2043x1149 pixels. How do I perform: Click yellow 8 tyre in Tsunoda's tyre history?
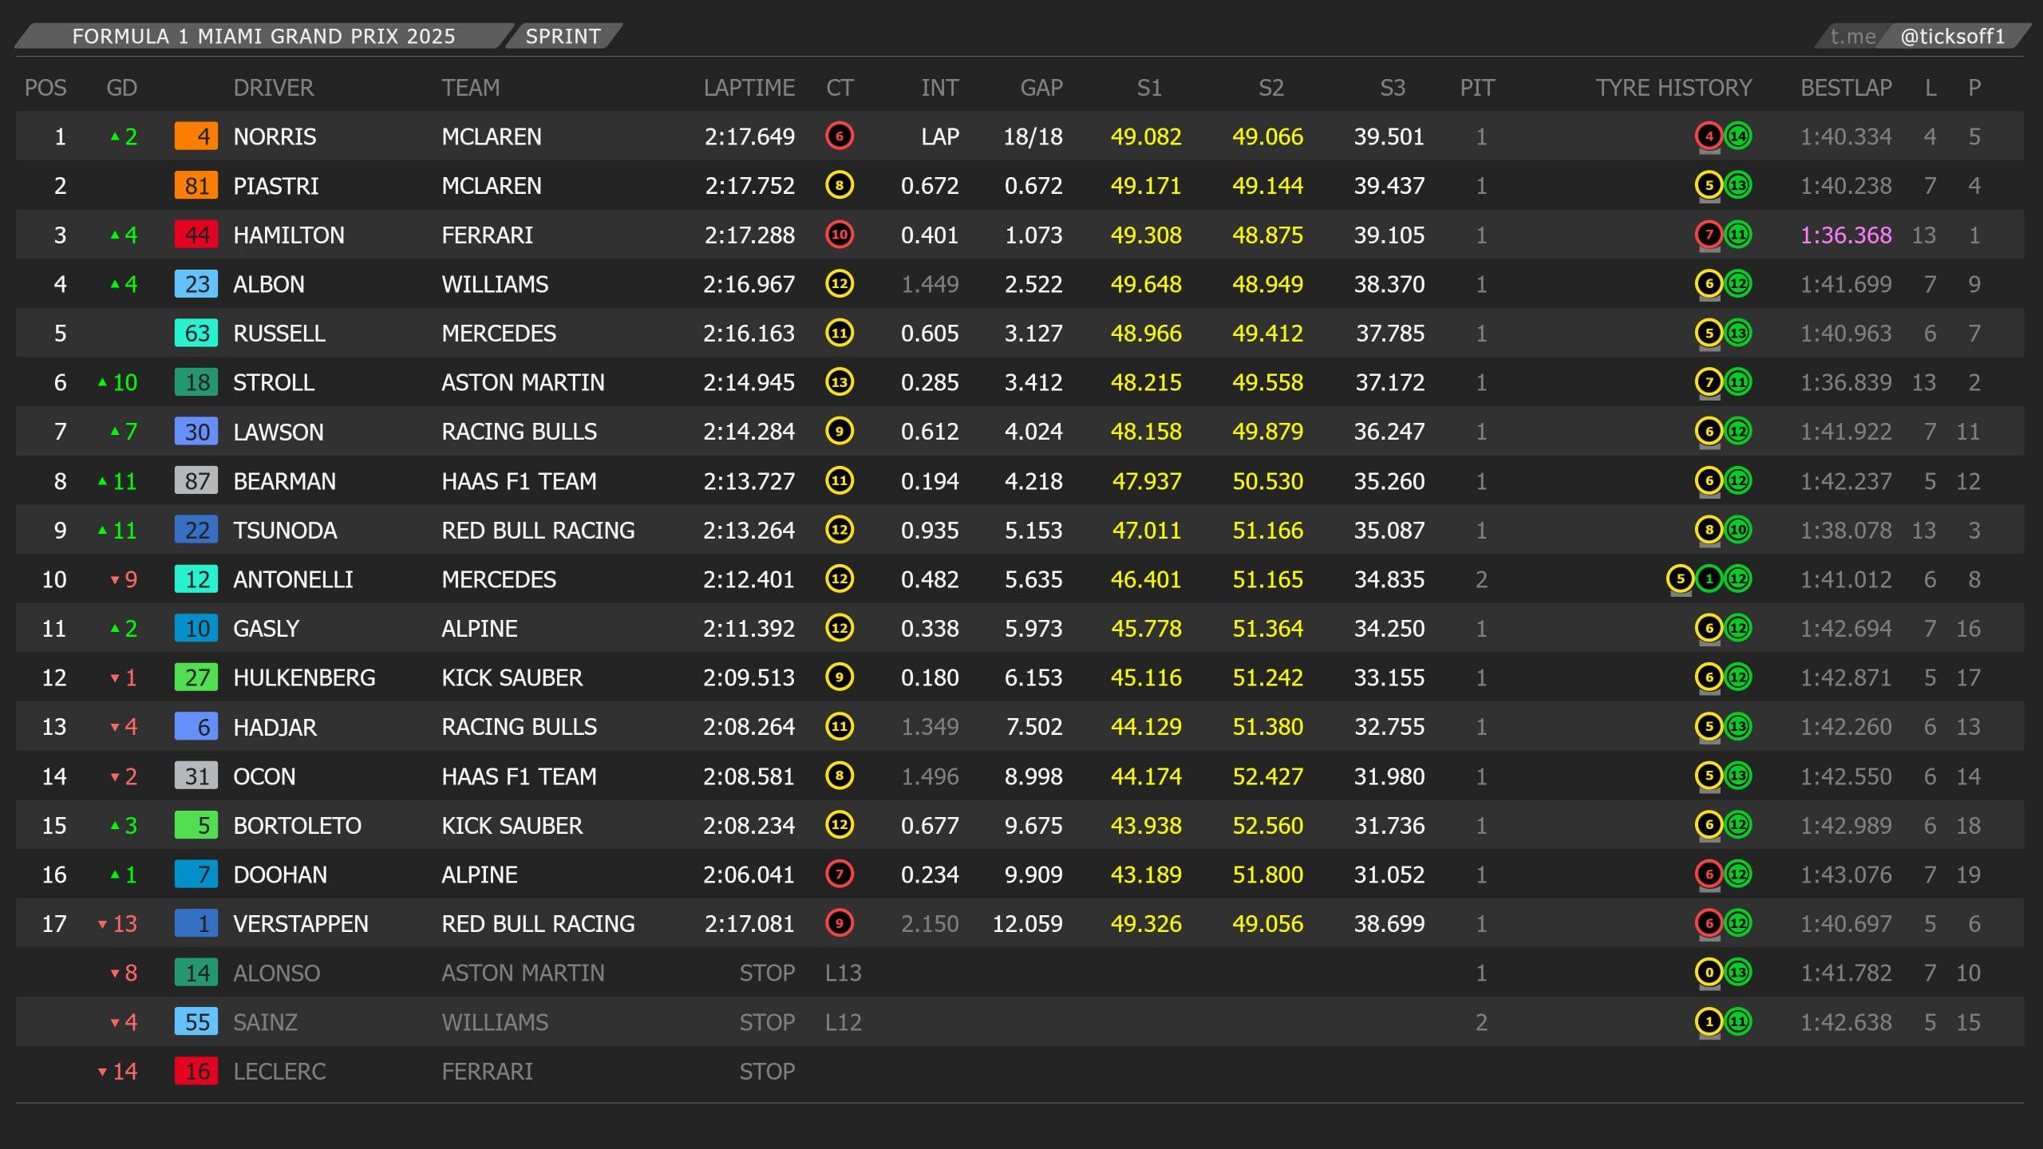point(1709,530)
